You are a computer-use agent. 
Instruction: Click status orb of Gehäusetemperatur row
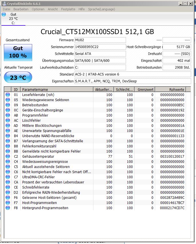[8, 156]
